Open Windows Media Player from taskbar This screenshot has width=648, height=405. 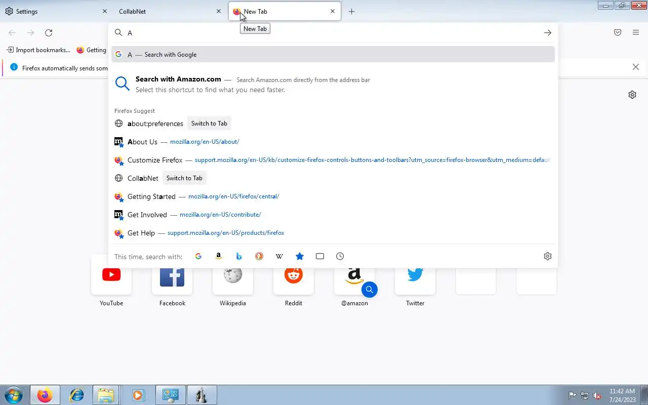coord(138,395)
